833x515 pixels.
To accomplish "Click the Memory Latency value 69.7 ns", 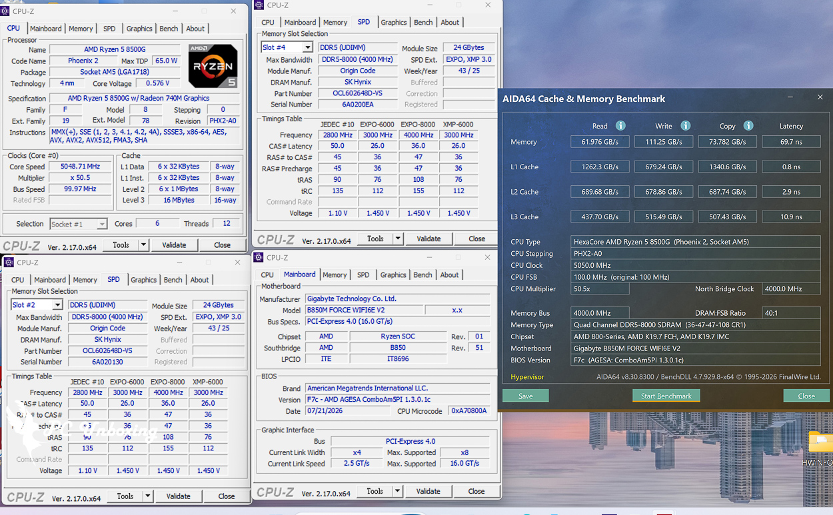I will [791, 142].
